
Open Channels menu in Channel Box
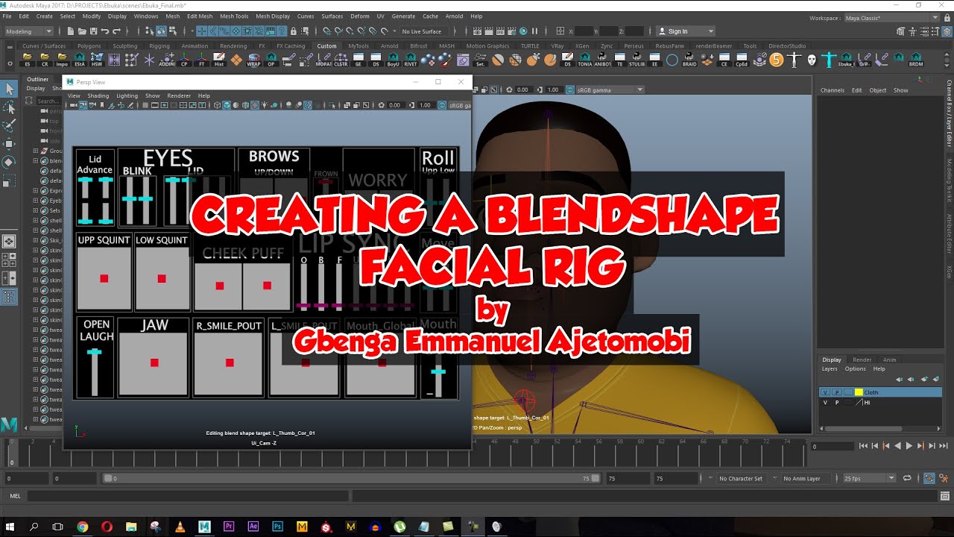tap(833, 90)
